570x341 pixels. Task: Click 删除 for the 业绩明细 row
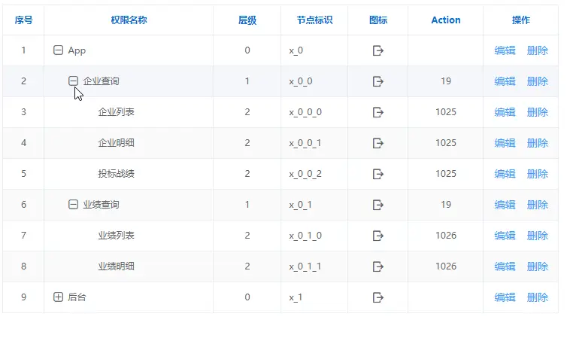point(538,266)
